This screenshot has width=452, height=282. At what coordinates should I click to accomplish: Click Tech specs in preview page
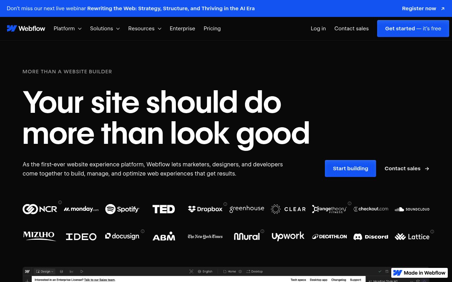pyautogui.click(x=298, y=280)
